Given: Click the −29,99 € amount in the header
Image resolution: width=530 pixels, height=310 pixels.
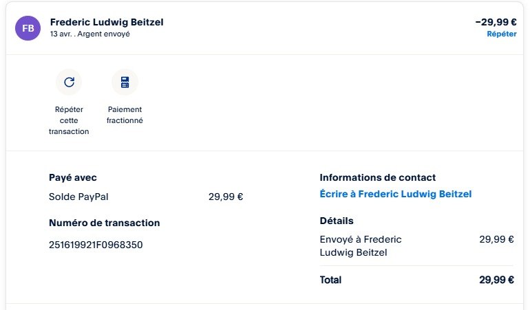Looking at the screenshot, I should (x=496, y=21).
